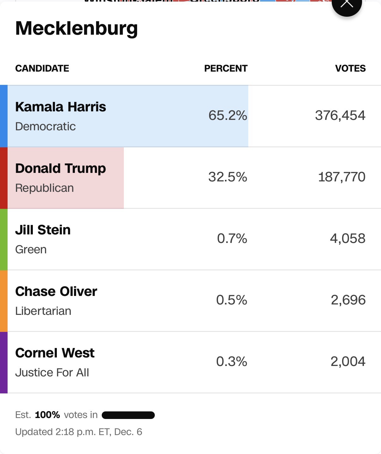This screenshot has width=381, height=454.
Task: Click the orange Libertarian color bar
Action: click(x=3, y=301)
